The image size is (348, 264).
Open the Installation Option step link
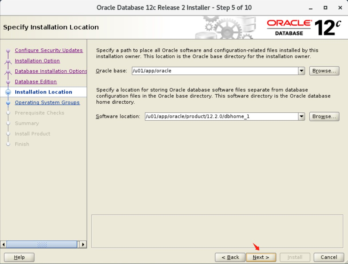[x=38, y=61]
